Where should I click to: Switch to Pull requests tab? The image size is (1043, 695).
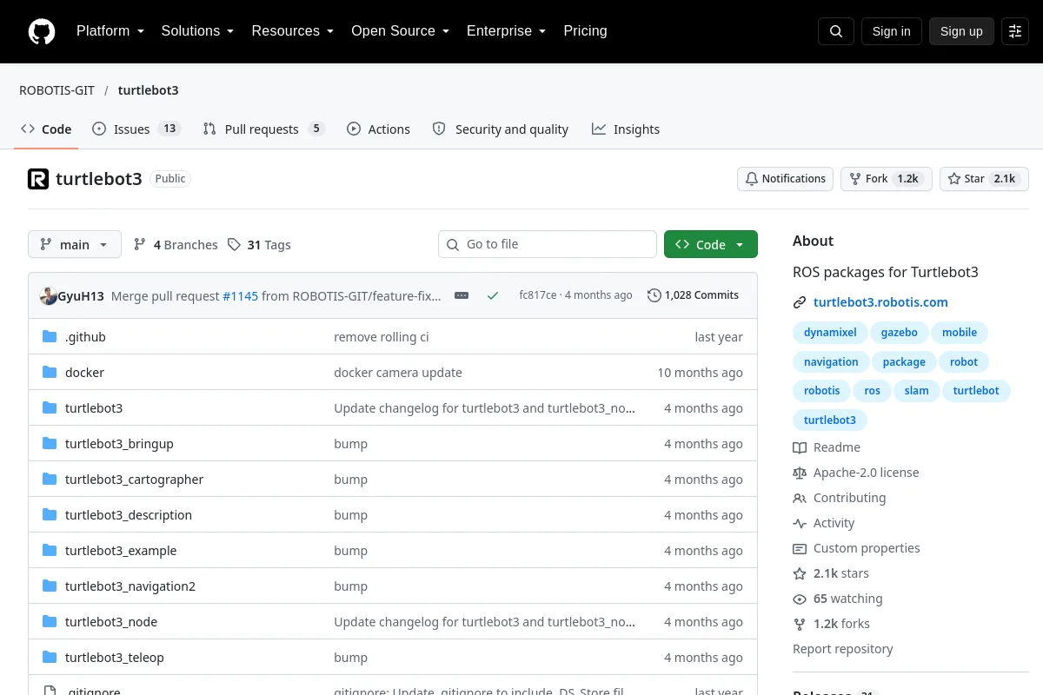point(263,129)
